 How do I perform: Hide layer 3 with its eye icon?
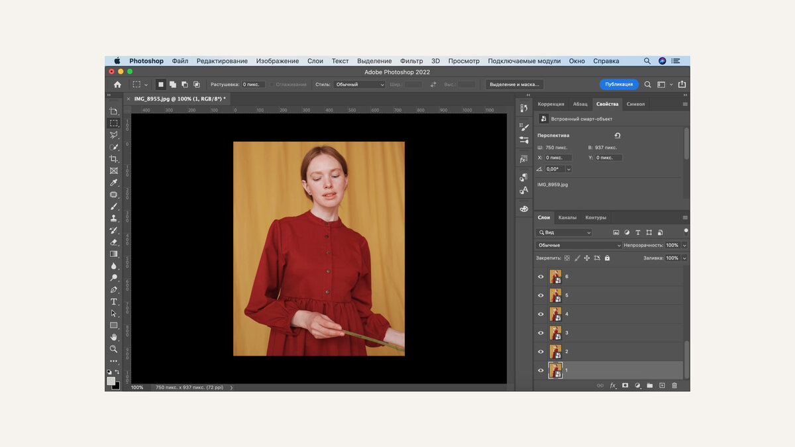click(541, 333)
